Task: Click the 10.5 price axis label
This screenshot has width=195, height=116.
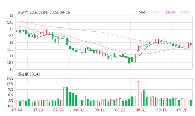Action: pos(10,62)
